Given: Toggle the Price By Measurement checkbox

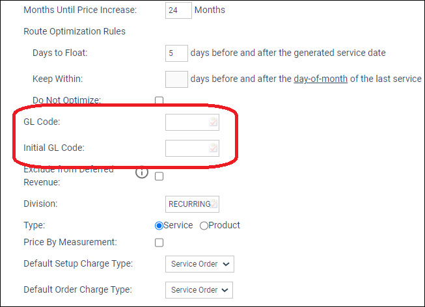Looking at the screenshot, I should [159, 243].
